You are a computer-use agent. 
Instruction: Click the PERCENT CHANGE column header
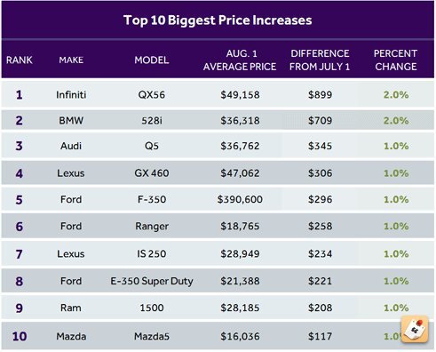pyautogui.click(x=396, y=60)
